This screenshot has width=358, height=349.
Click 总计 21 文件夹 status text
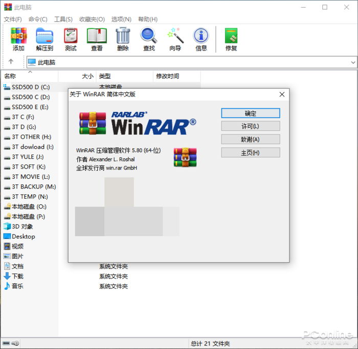[x=210, y=343]
